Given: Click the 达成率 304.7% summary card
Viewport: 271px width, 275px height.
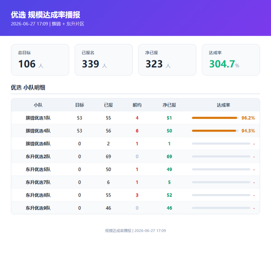Looking at the screenshot, I should [231, 60].
